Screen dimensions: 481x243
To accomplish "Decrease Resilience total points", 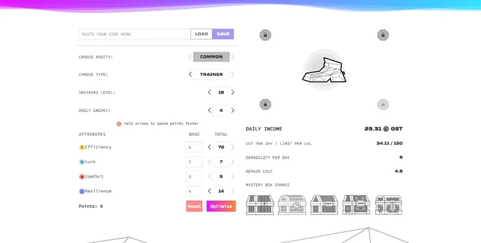I will [209, 191].
